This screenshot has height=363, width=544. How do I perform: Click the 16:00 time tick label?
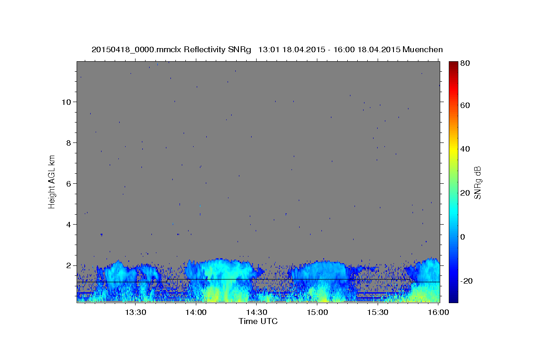438,313
